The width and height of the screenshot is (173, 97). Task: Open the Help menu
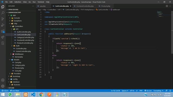click(x=48, y=2)
